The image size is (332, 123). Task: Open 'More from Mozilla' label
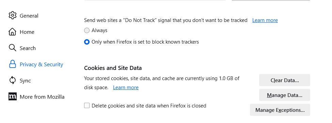[42, 97]
